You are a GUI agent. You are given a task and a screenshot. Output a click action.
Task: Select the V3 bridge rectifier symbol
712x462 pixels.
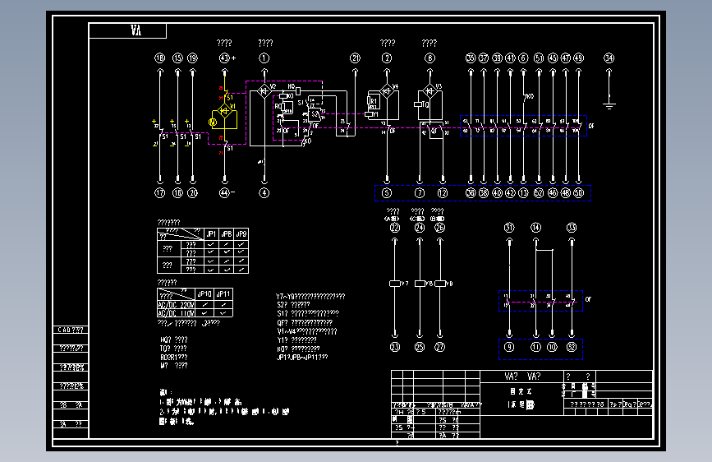click(429, 91)
